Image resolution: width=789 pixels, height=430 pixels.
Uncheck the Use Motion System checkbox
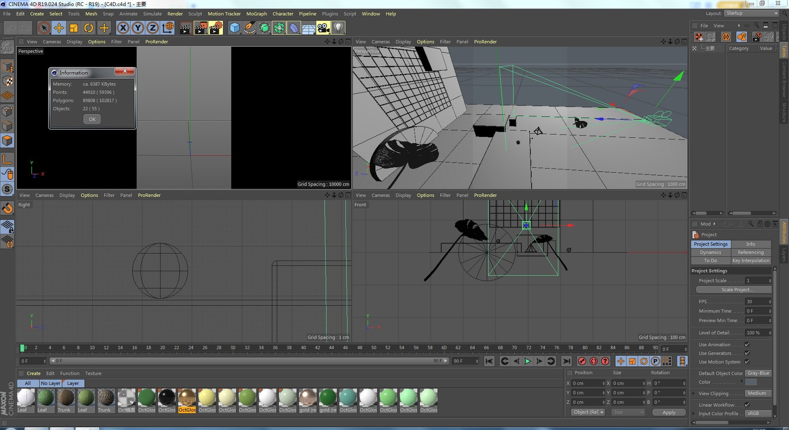coord(747,362)
